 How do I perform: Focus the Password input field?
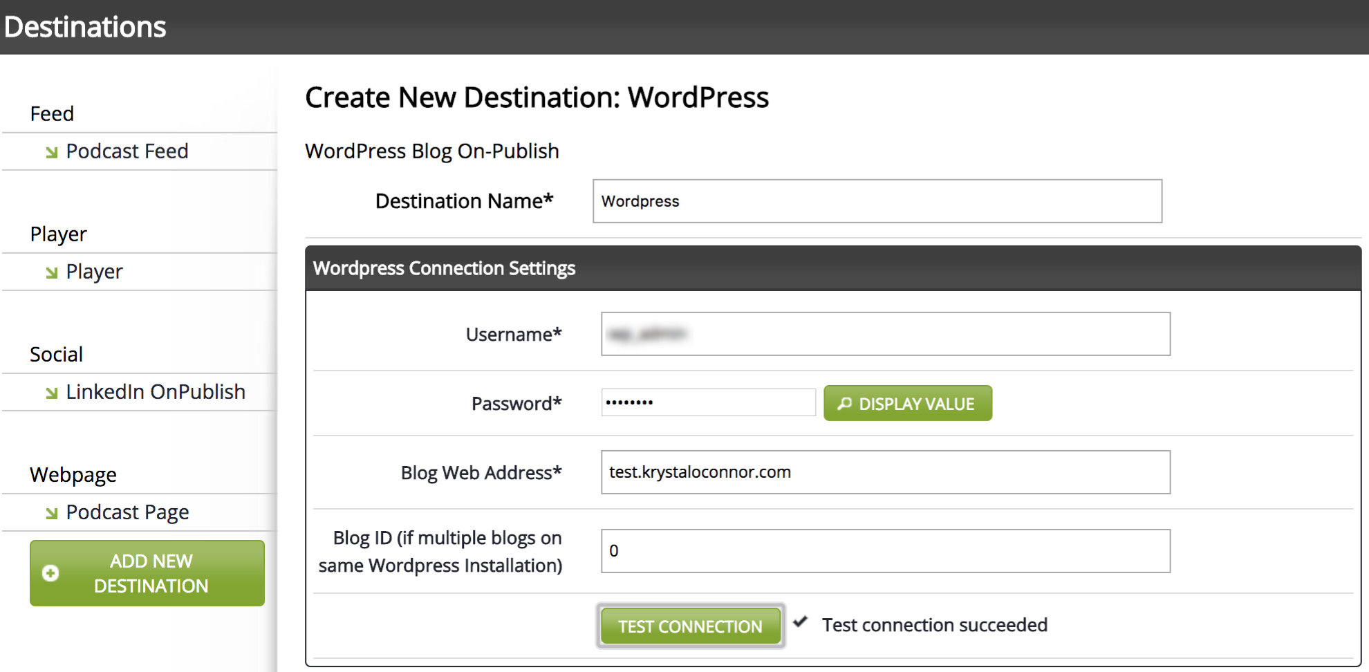click(x=709, y=402)
